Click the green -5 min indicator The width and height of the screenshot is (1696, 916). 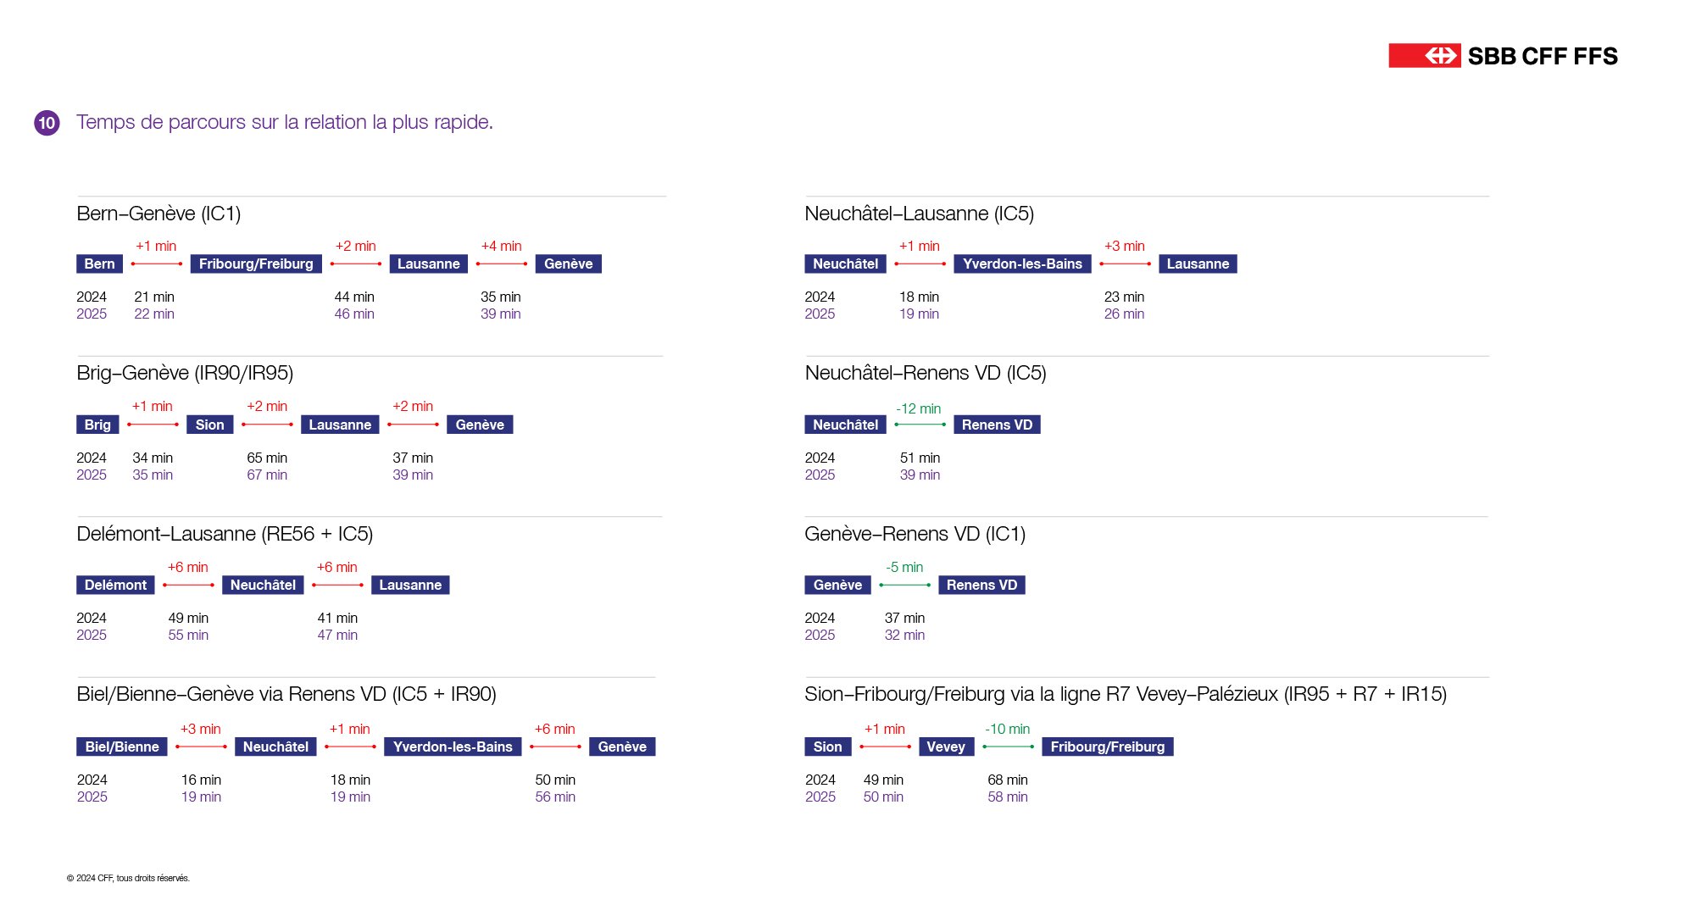(904, 567)
